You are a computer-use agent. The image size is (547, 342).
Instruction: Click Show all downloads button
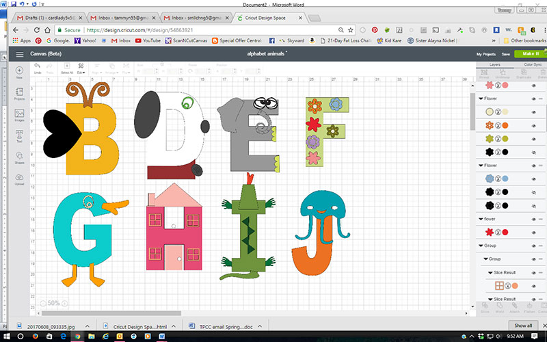pyautogui.click(x=523, y=326)
